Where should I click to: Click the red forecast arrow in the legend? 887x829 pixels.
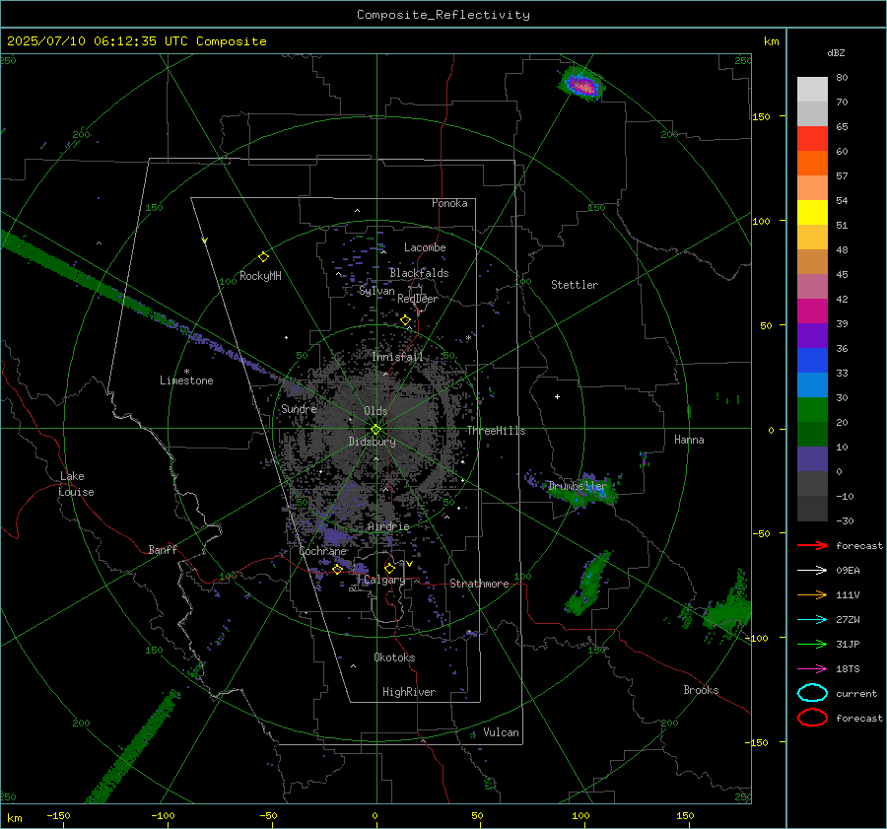[x=812, y=545]
